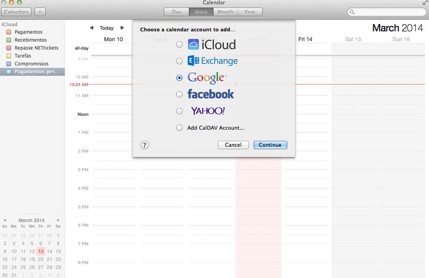Go to previous month in mini calendar
The image size is (429, 278).
[x=5, y=220]
